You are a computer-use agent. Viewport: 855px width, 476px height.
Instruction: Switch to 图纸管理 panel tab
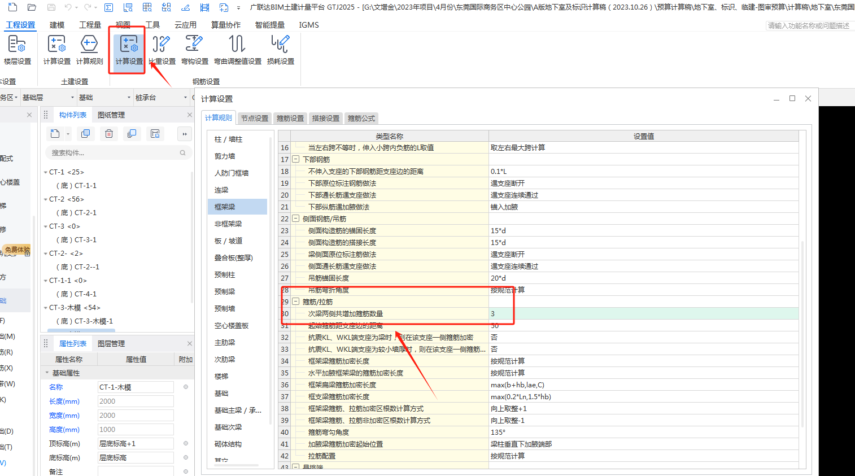(111, 115)
